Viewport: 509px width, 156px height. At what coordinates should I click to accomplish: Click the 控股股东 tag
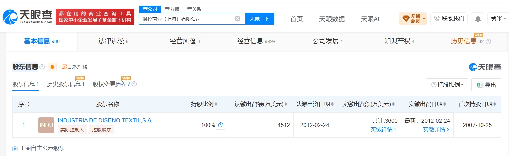pyautogui.click(x=101, y=130)
